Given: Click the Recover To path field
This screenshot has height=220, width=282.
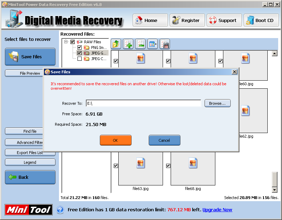Looking at the screenshot, I should point(143,103).
